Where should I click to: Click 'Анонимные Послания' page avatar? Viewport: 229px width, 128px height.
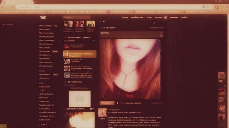click(x=67, y=68)
